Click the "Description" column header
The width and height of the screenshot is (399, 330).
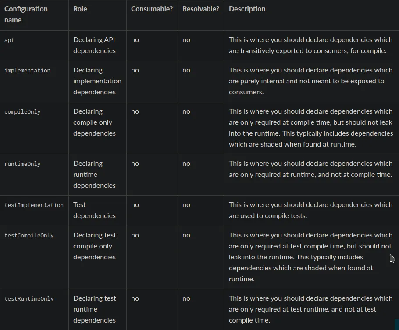pyautogui.click(x=247, y=9)
